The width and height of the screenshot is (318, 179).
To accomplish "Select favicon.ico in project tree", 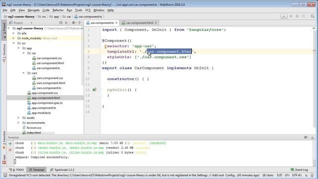I will [34, 128].
